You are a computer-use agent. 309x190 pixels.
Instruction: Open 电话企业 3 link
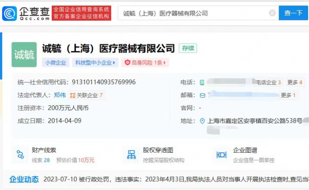click(268, 82)
